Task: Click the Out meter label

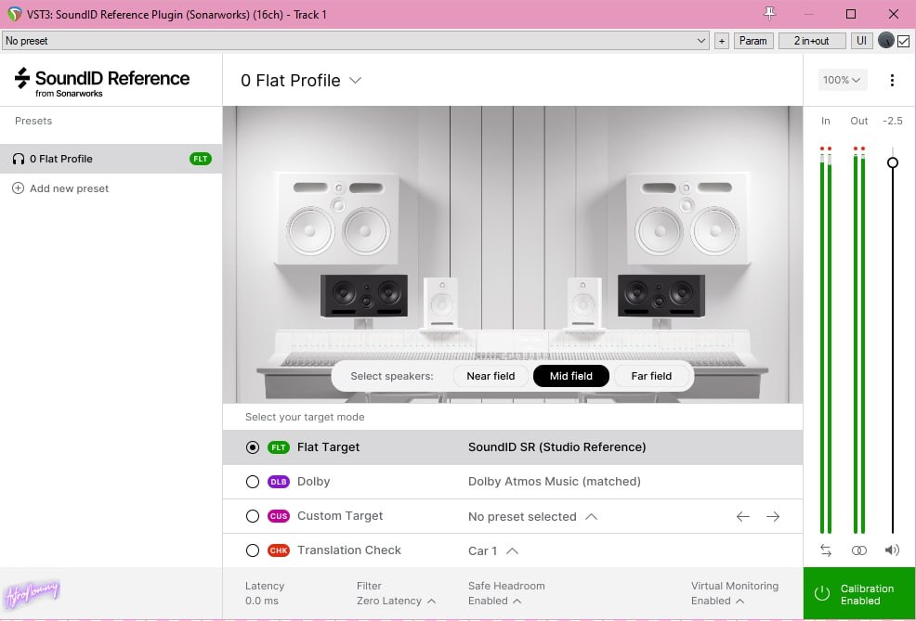Action: tap(858, 121)
